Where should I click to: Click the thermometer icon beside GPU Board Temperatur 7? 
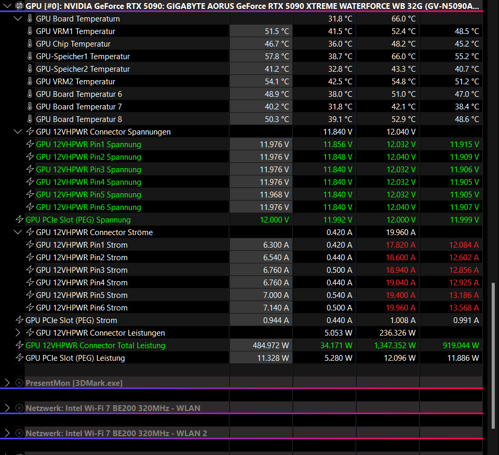coord(30,107)
